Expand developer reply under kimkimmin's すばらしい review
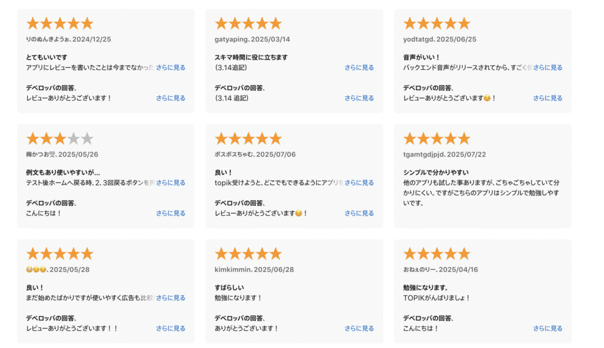This screenshot has width=604, height=348. [x=359, y=329]
